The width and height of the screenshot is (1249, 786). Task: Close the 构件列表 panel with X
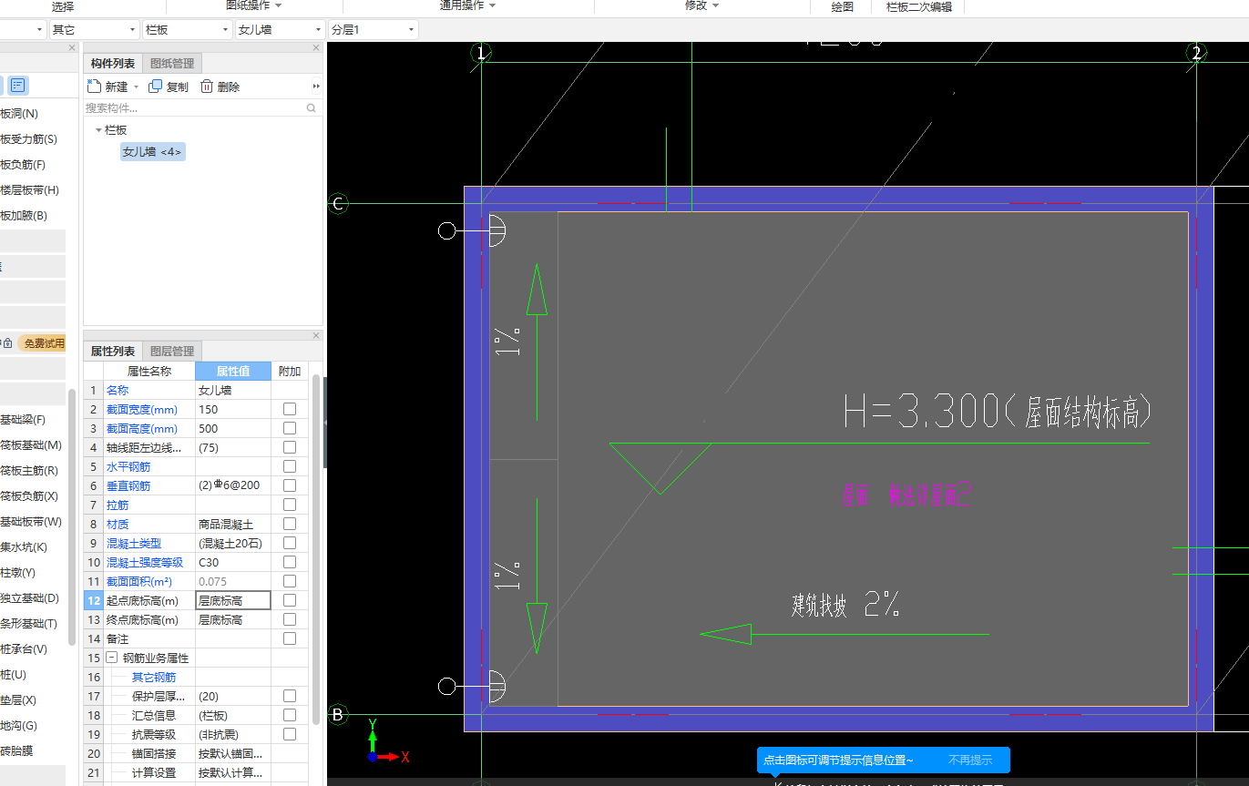pos(316,47)
